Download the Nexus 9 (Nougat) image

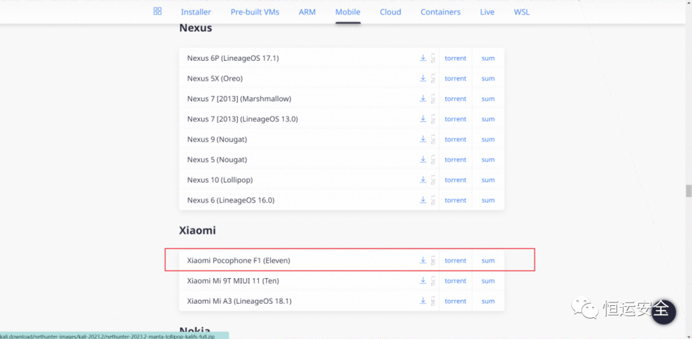pos(423,139)
